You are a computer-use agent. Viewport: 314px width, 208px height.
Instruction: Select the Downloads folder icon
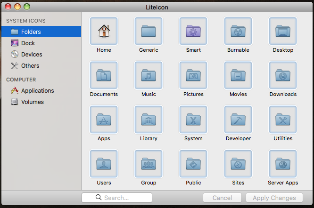coord(283,75)
